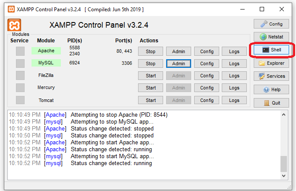Click the log scrollbar up arrow
The image size is (296, 191).
pos(283,115)
